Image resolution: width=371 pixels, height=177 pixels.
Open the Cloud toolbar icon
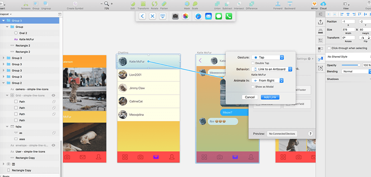click(323, 4)
